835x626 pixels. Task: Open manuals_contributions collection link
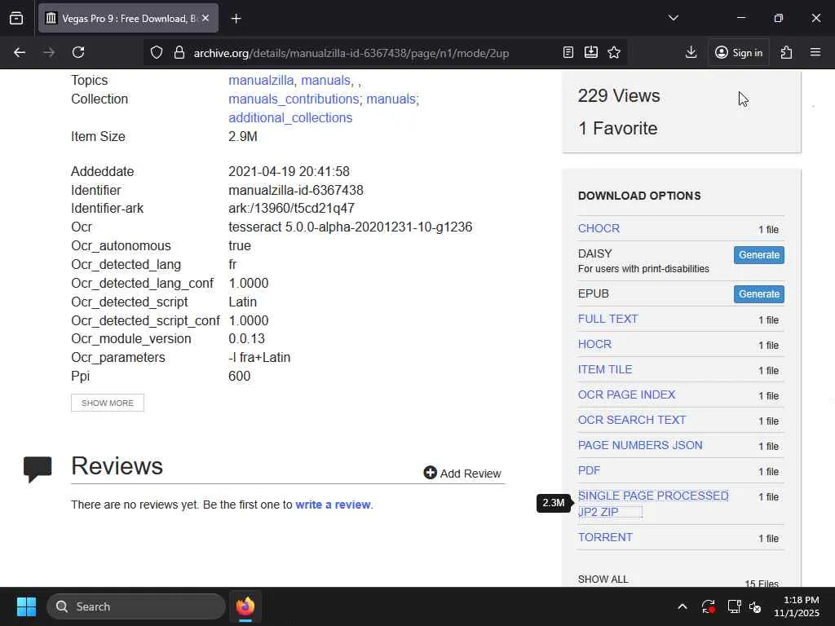point(294,99)
